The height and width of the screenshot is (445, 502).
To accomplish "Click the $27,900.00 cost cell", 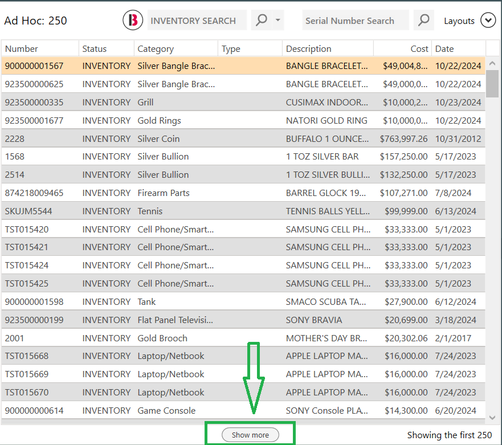I will coord(406,301).
